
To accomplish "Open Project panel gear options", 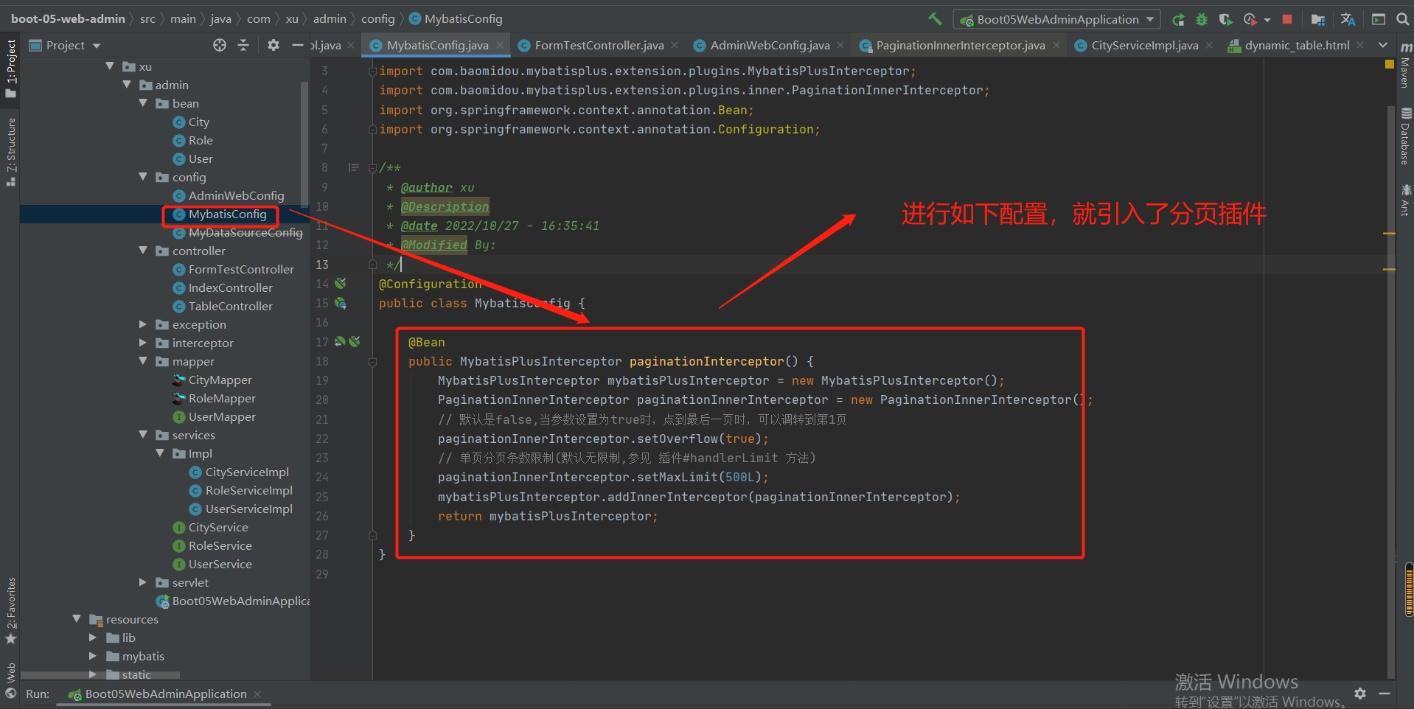I will [274, 46].
